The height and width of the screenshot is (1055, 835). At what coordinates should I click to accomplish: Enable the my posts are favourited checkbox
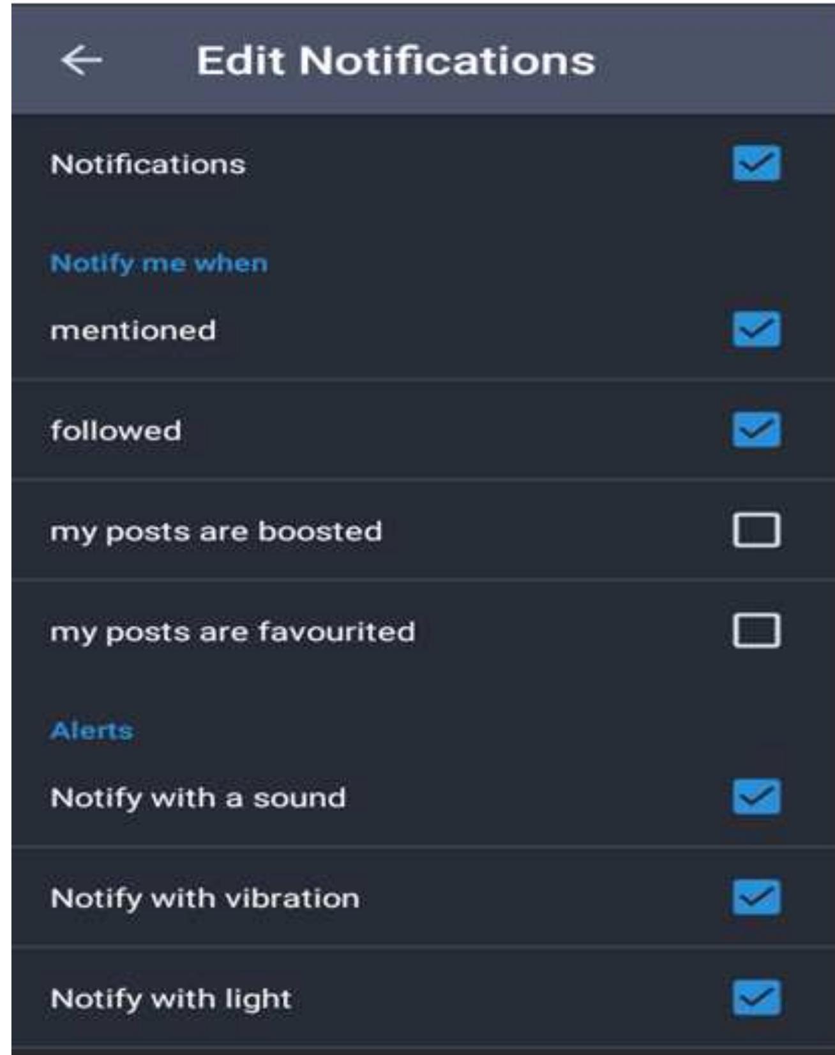pos(756,631)
